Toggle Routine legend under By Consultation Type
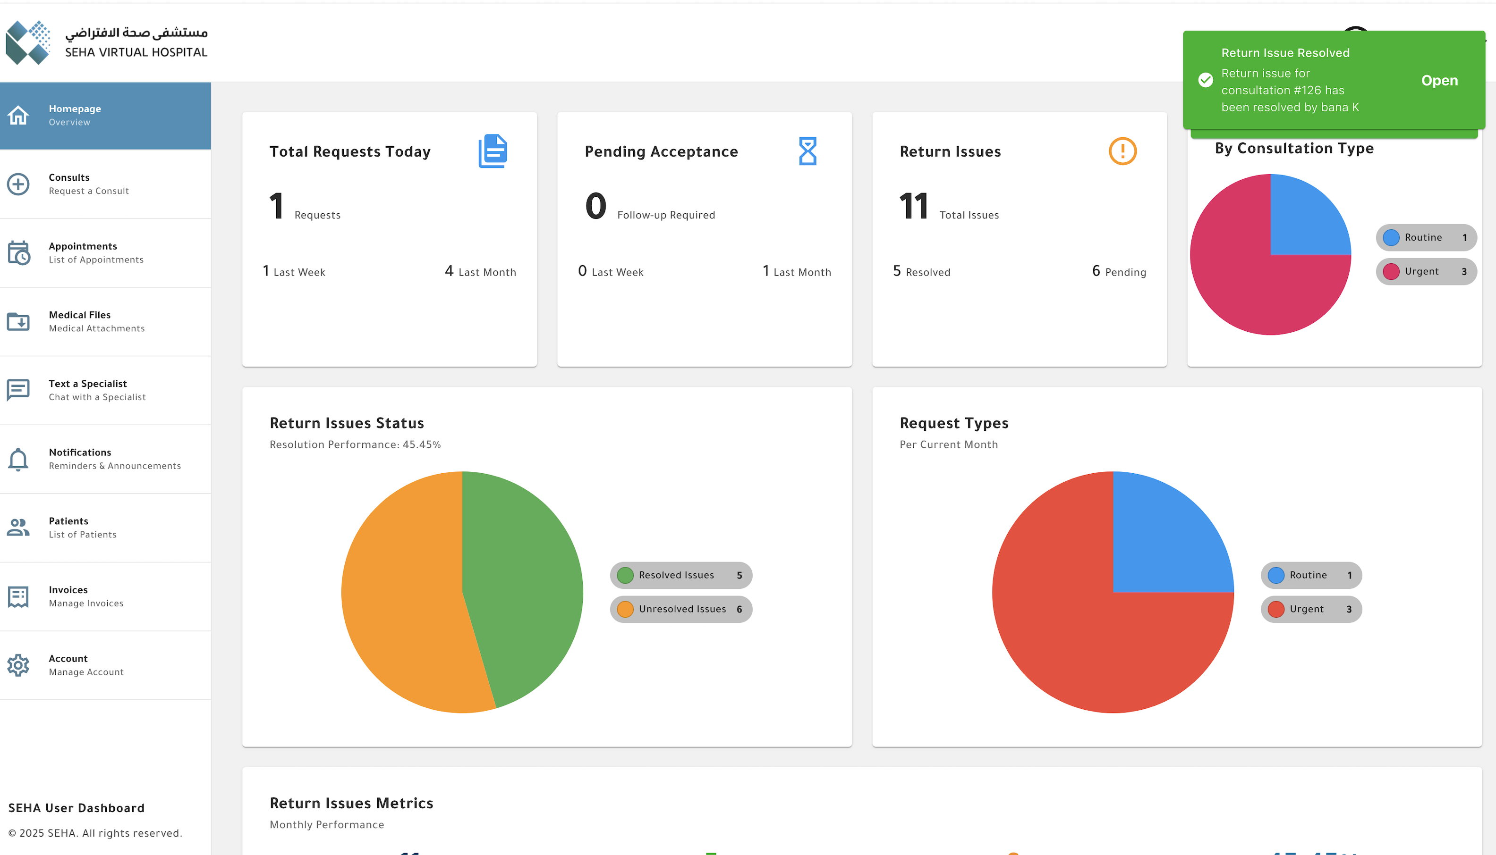 point(1426,237)
